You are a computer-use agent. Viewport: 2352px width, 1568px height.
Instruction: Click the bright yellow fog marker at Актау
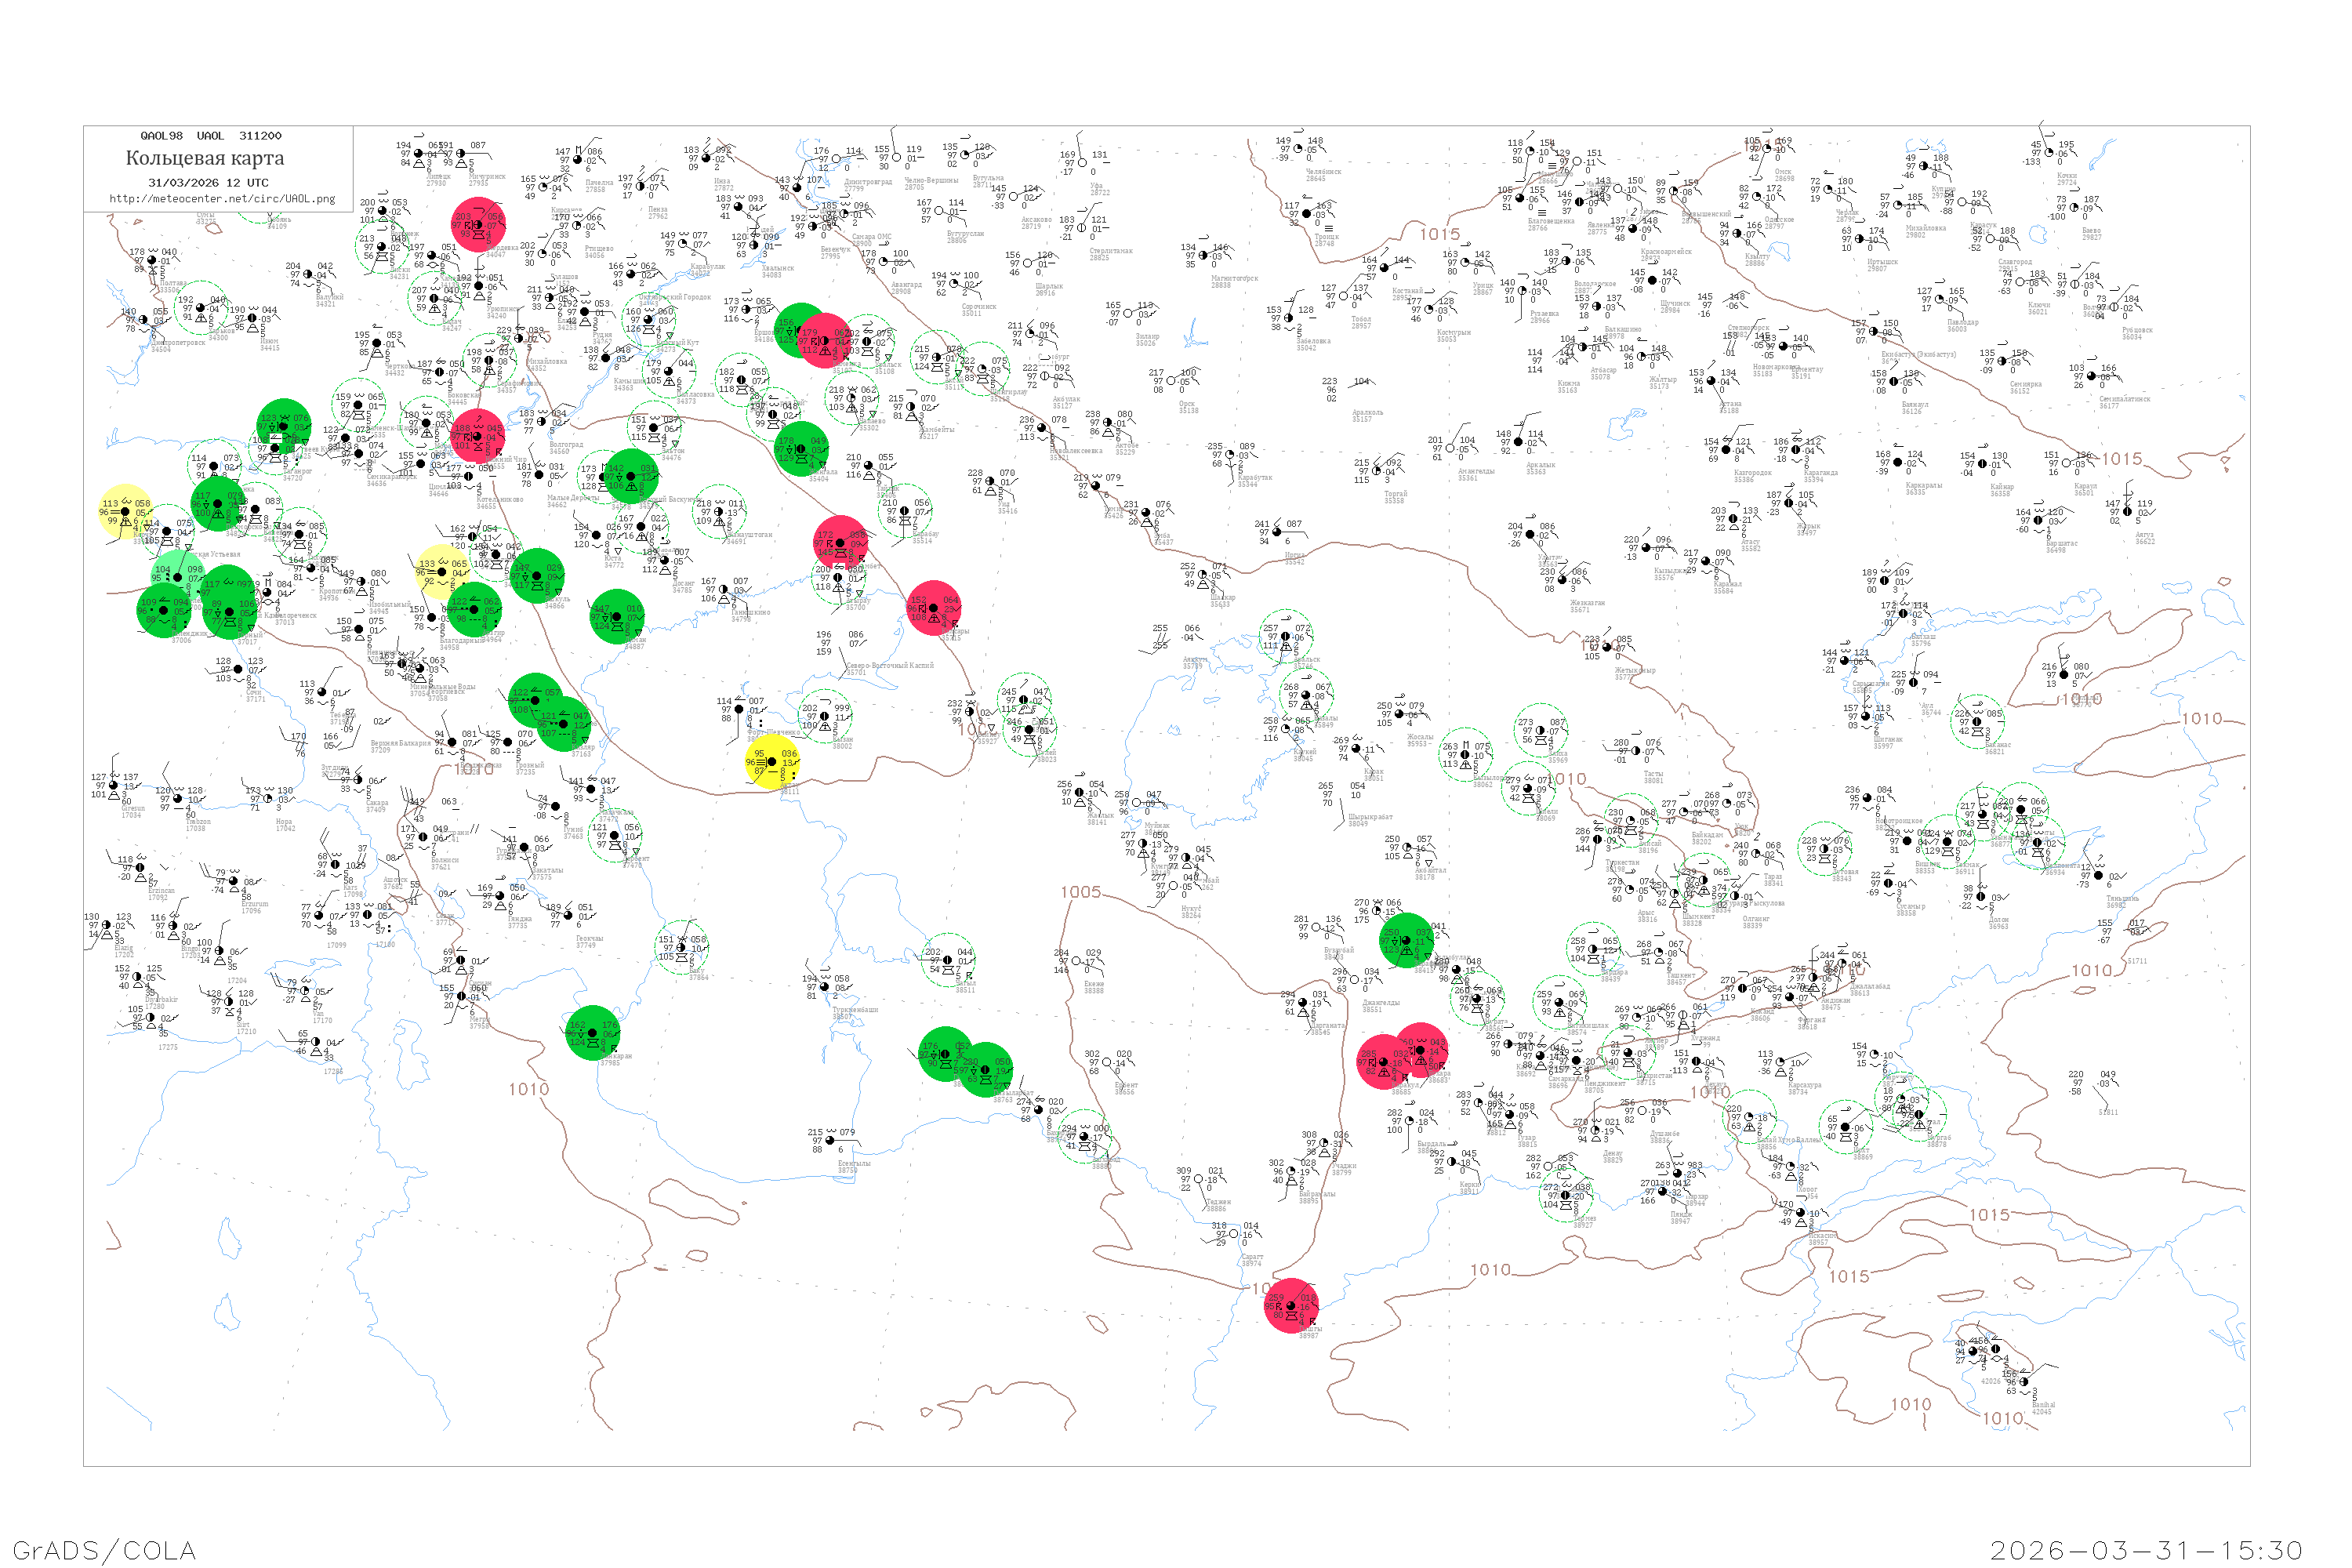772,763
